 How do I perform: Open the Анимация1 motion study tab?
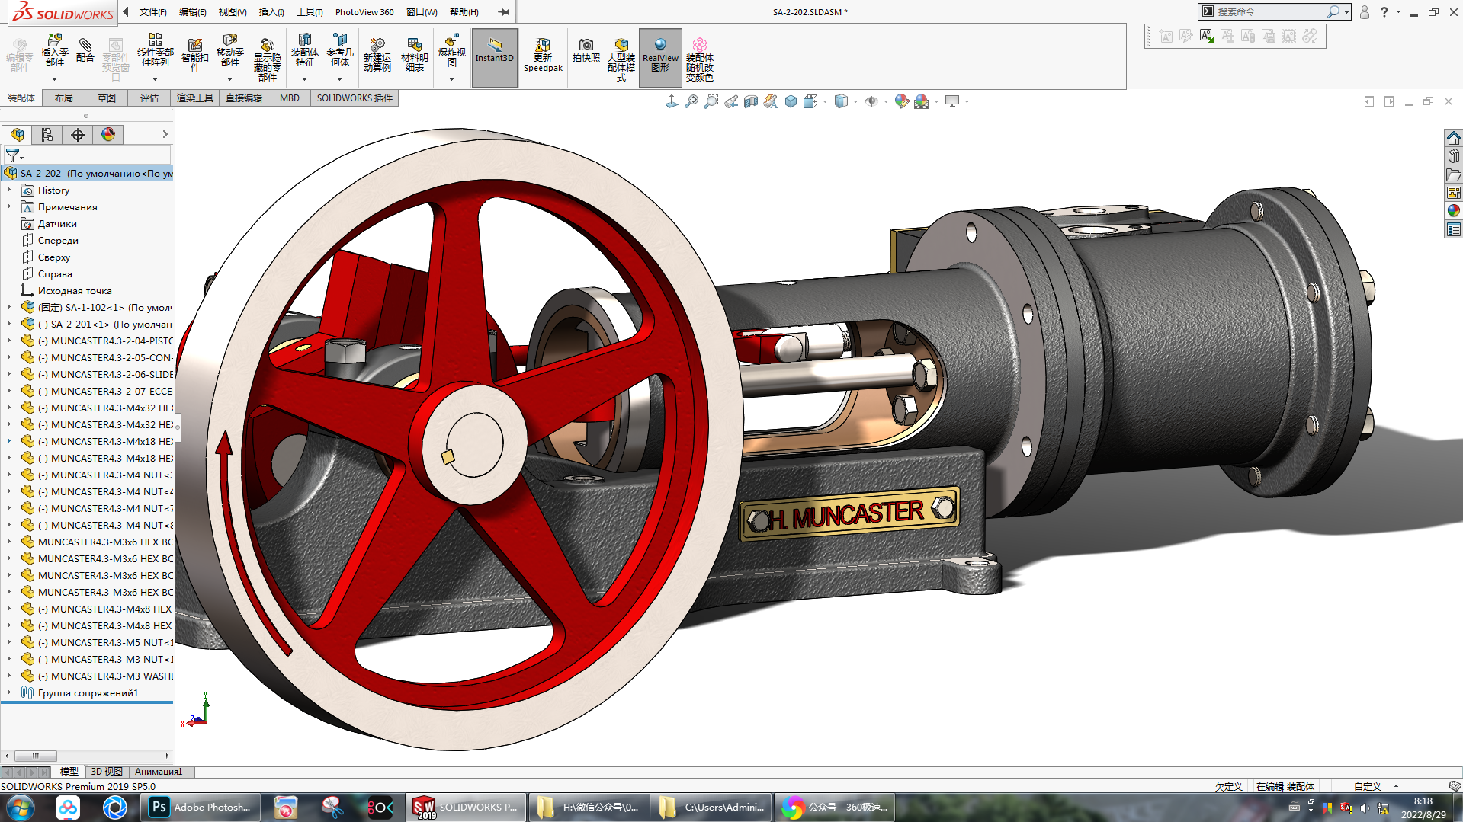[159, 772]
